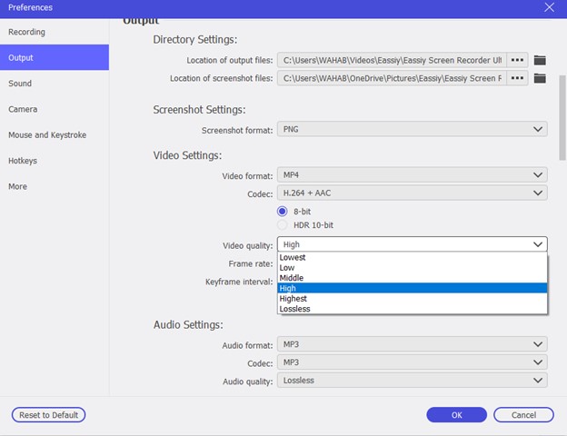Close the Preferences window
567x436 pixels.
(549, 7)
